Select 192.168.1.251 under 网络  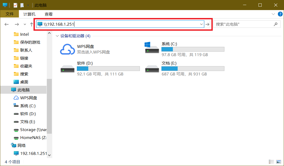pyautogui.click(x=33, y=153)
